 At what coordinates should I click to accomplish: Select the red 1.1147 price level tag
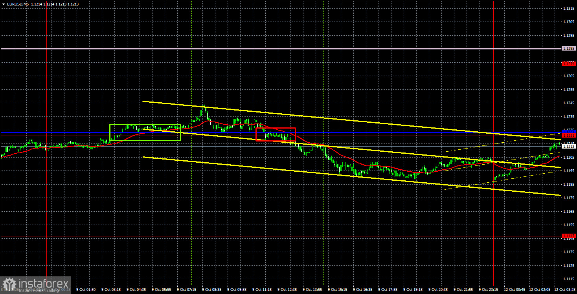569,236
